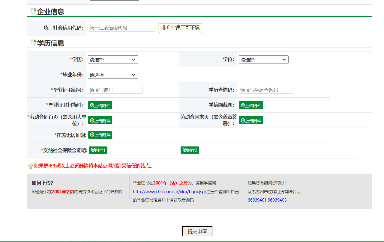Upload the labor contract last page (劳动合同末页)
This screenshot has width=384, height=242.
point(251,120)
